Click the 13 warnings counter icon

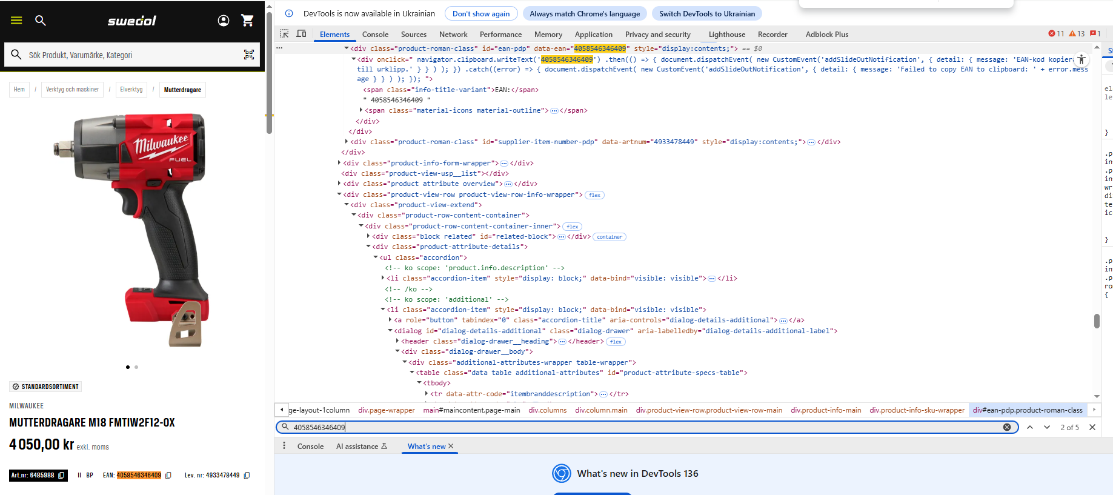(x=1077, y=34)
